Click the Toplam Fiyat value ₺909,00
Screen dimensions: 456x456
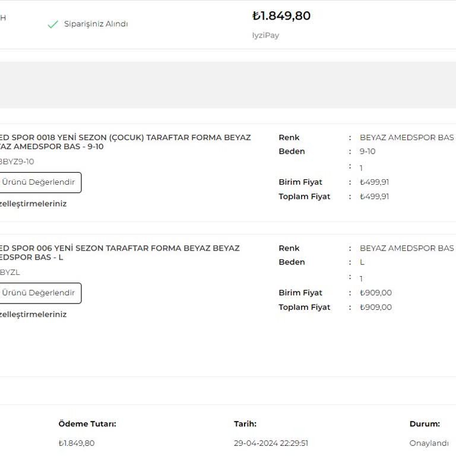point(375,308)
